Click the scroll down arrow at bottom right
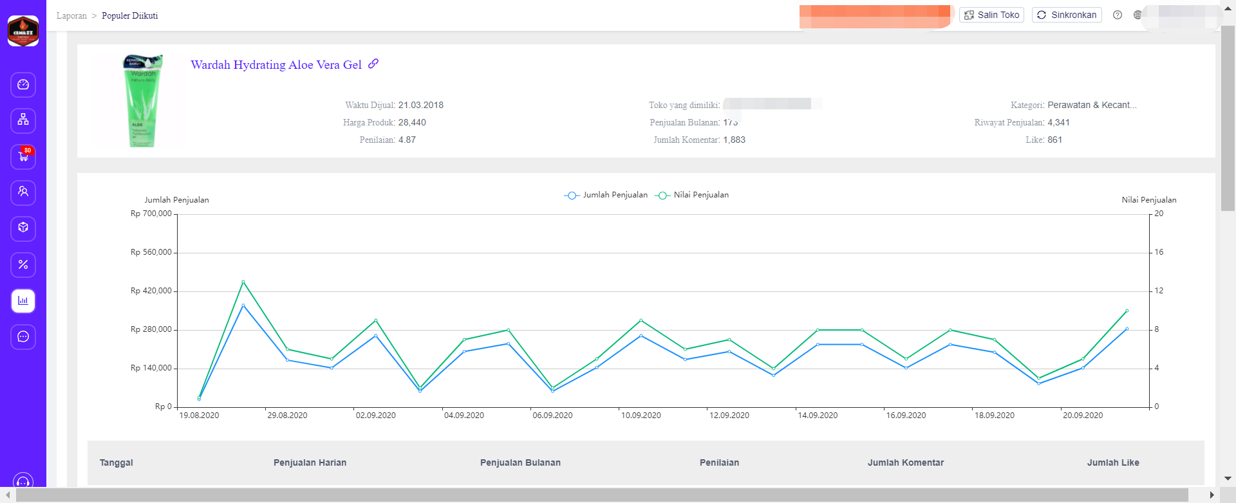The image size is (1236, 503). 1228,479
